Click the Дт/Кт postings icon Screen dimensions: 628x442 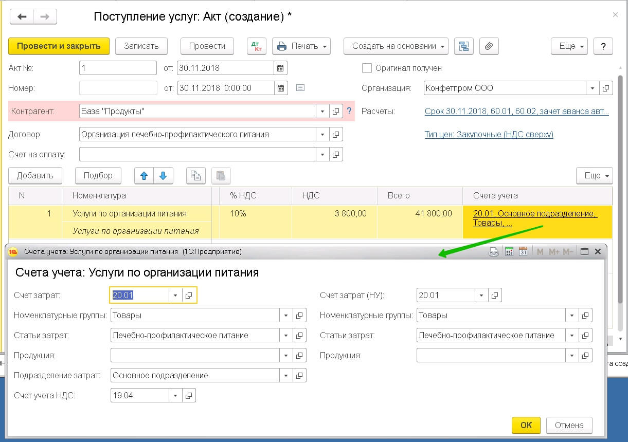[256, 46]
